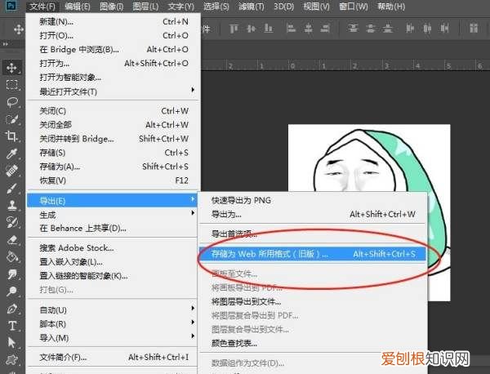
Task: Click Align right edges icon
Action: [x=325, y=29]
